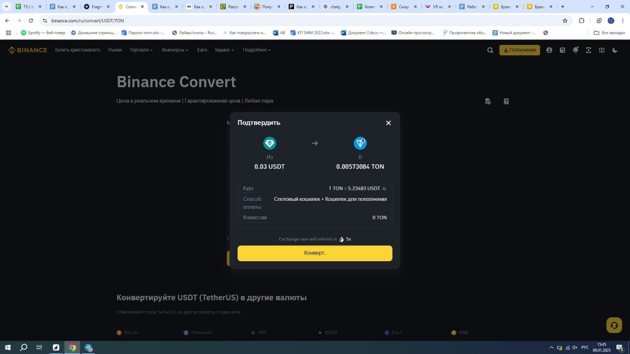630x354 pixels.
Task: Open the Spotify — Веб-плеер bookmark
Action: 43,33
